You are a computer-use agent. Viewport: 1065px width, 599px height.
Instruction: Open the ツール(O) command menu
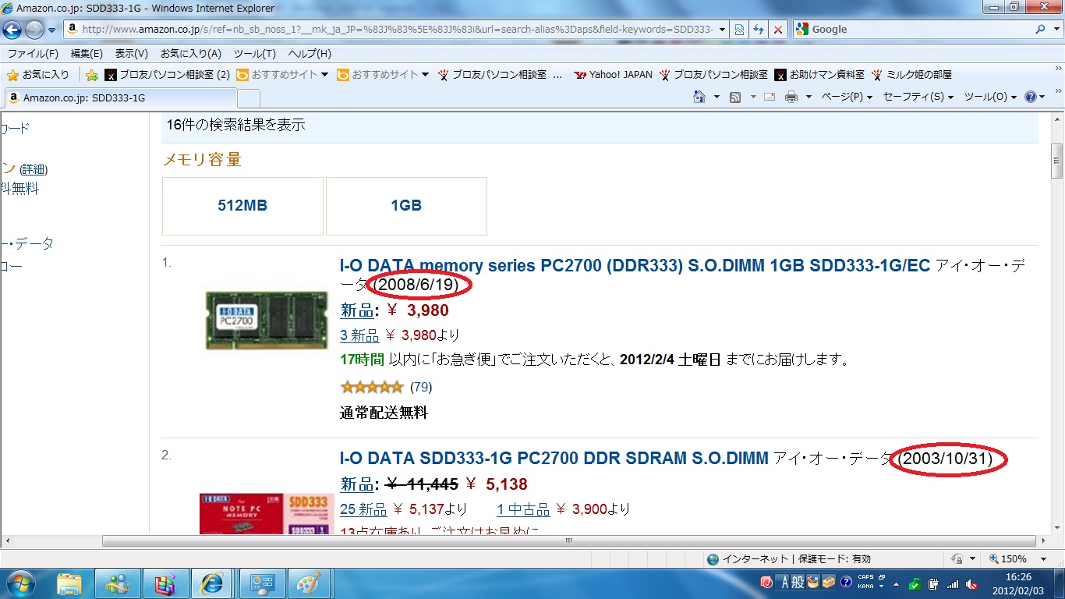(x=990, y=97)
